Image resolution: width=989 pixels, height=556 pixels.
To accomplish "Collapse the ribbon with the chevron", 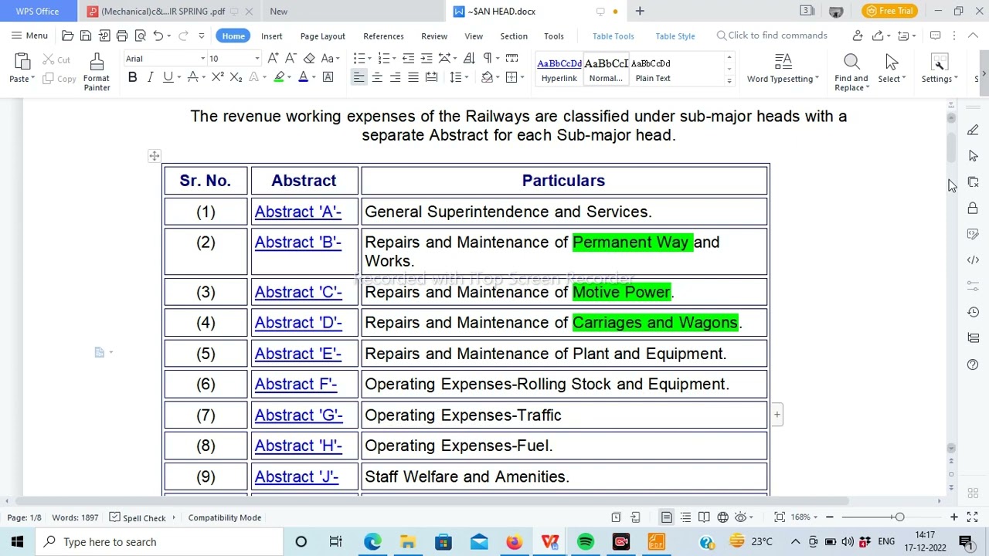I will point(973,36).
